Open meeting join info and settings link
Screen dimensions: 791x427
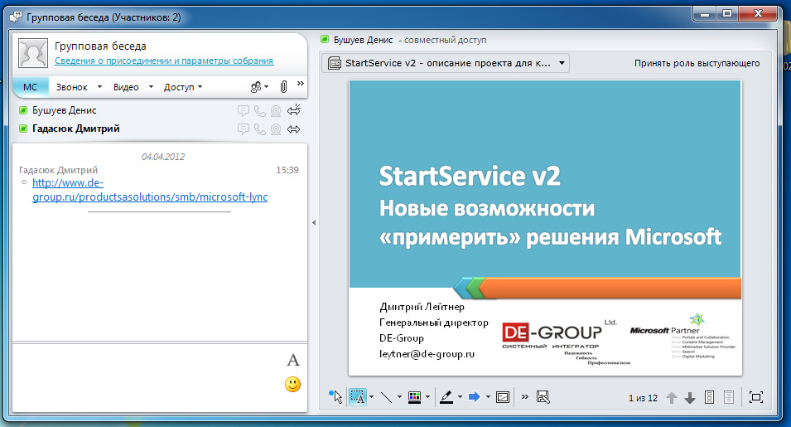click(164, 61)
